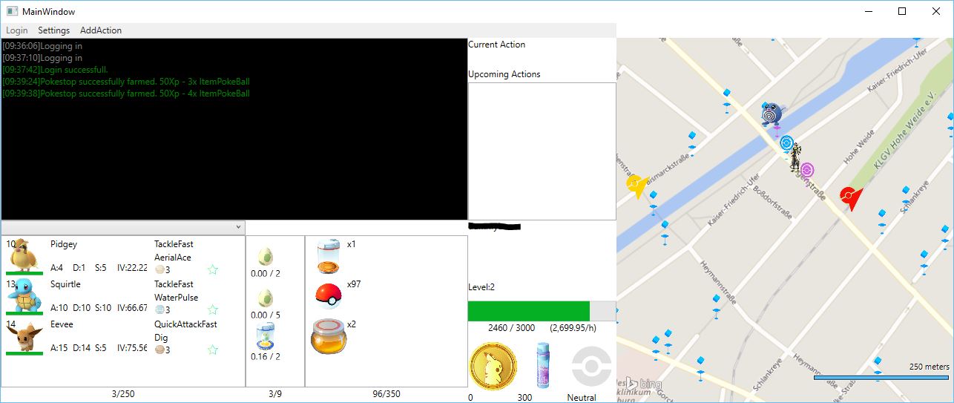
Task: Click the candy icon in Eevee's row
Action: (x=159, y=350)
